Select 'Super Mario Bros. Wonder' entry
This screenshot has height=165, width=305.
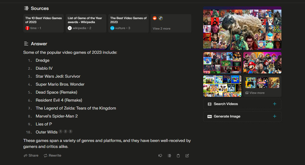60,84
